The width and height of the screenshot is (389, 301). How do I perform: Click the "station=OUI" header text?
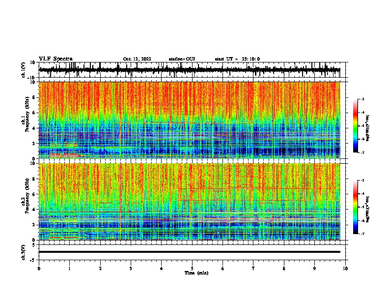click(182, 59)
